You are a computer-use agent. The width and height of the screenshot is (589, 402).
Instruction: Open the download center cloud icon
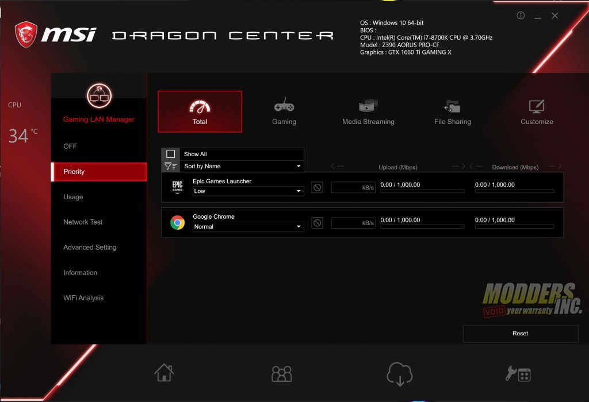(399, 373)
